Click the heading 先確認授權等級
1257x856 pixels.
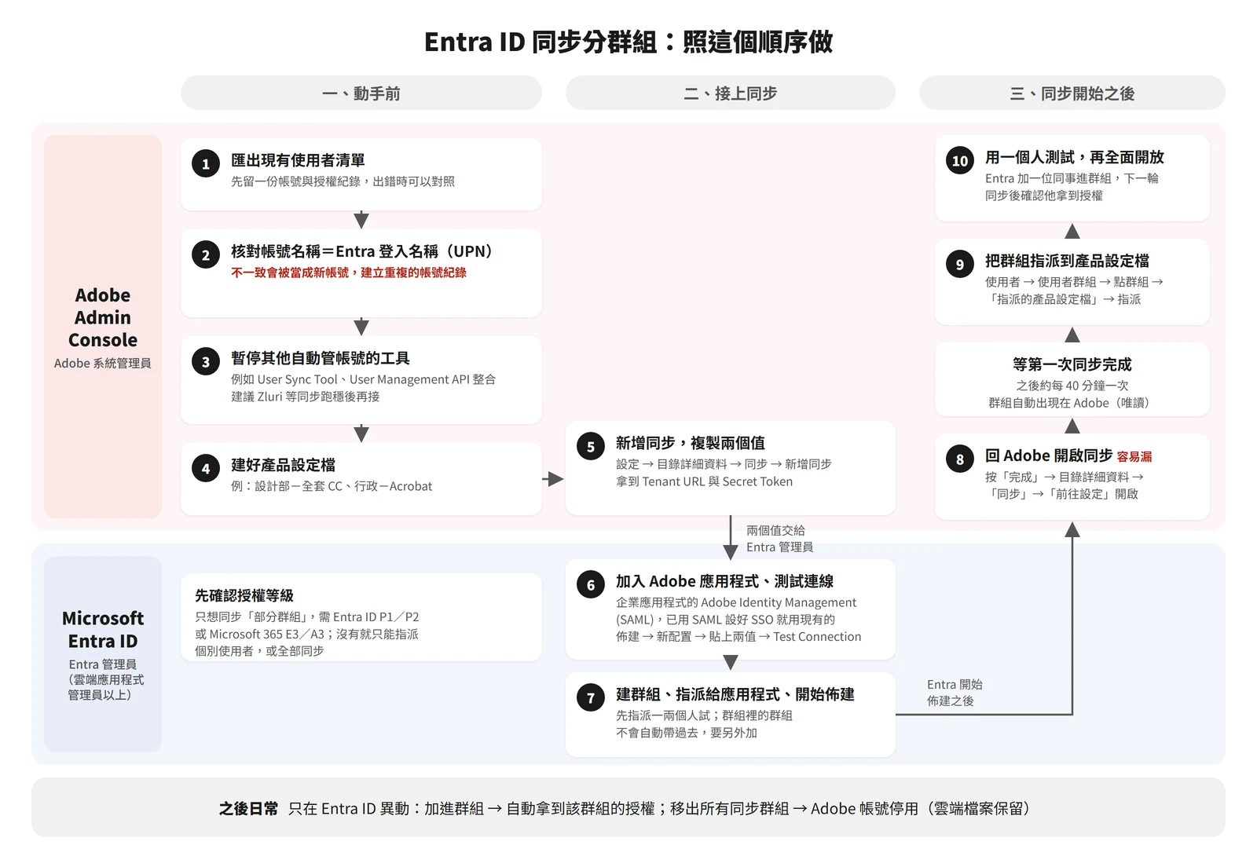(244, 595)
